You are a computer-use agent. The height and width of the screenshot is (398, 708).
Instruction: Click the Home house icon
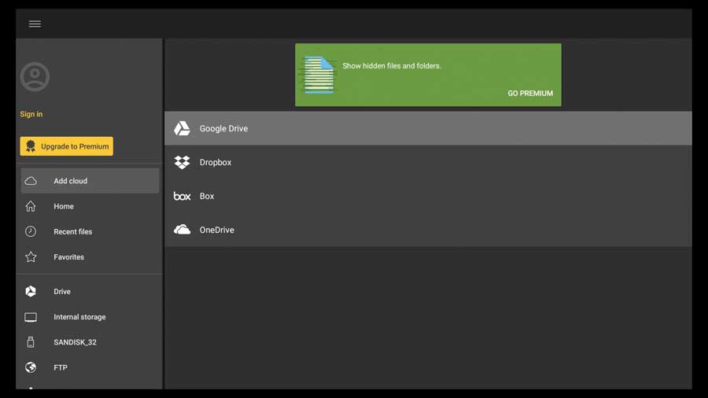pos(31,206)
